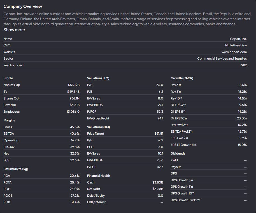Select the P/B value 6.2

(161, 92)
